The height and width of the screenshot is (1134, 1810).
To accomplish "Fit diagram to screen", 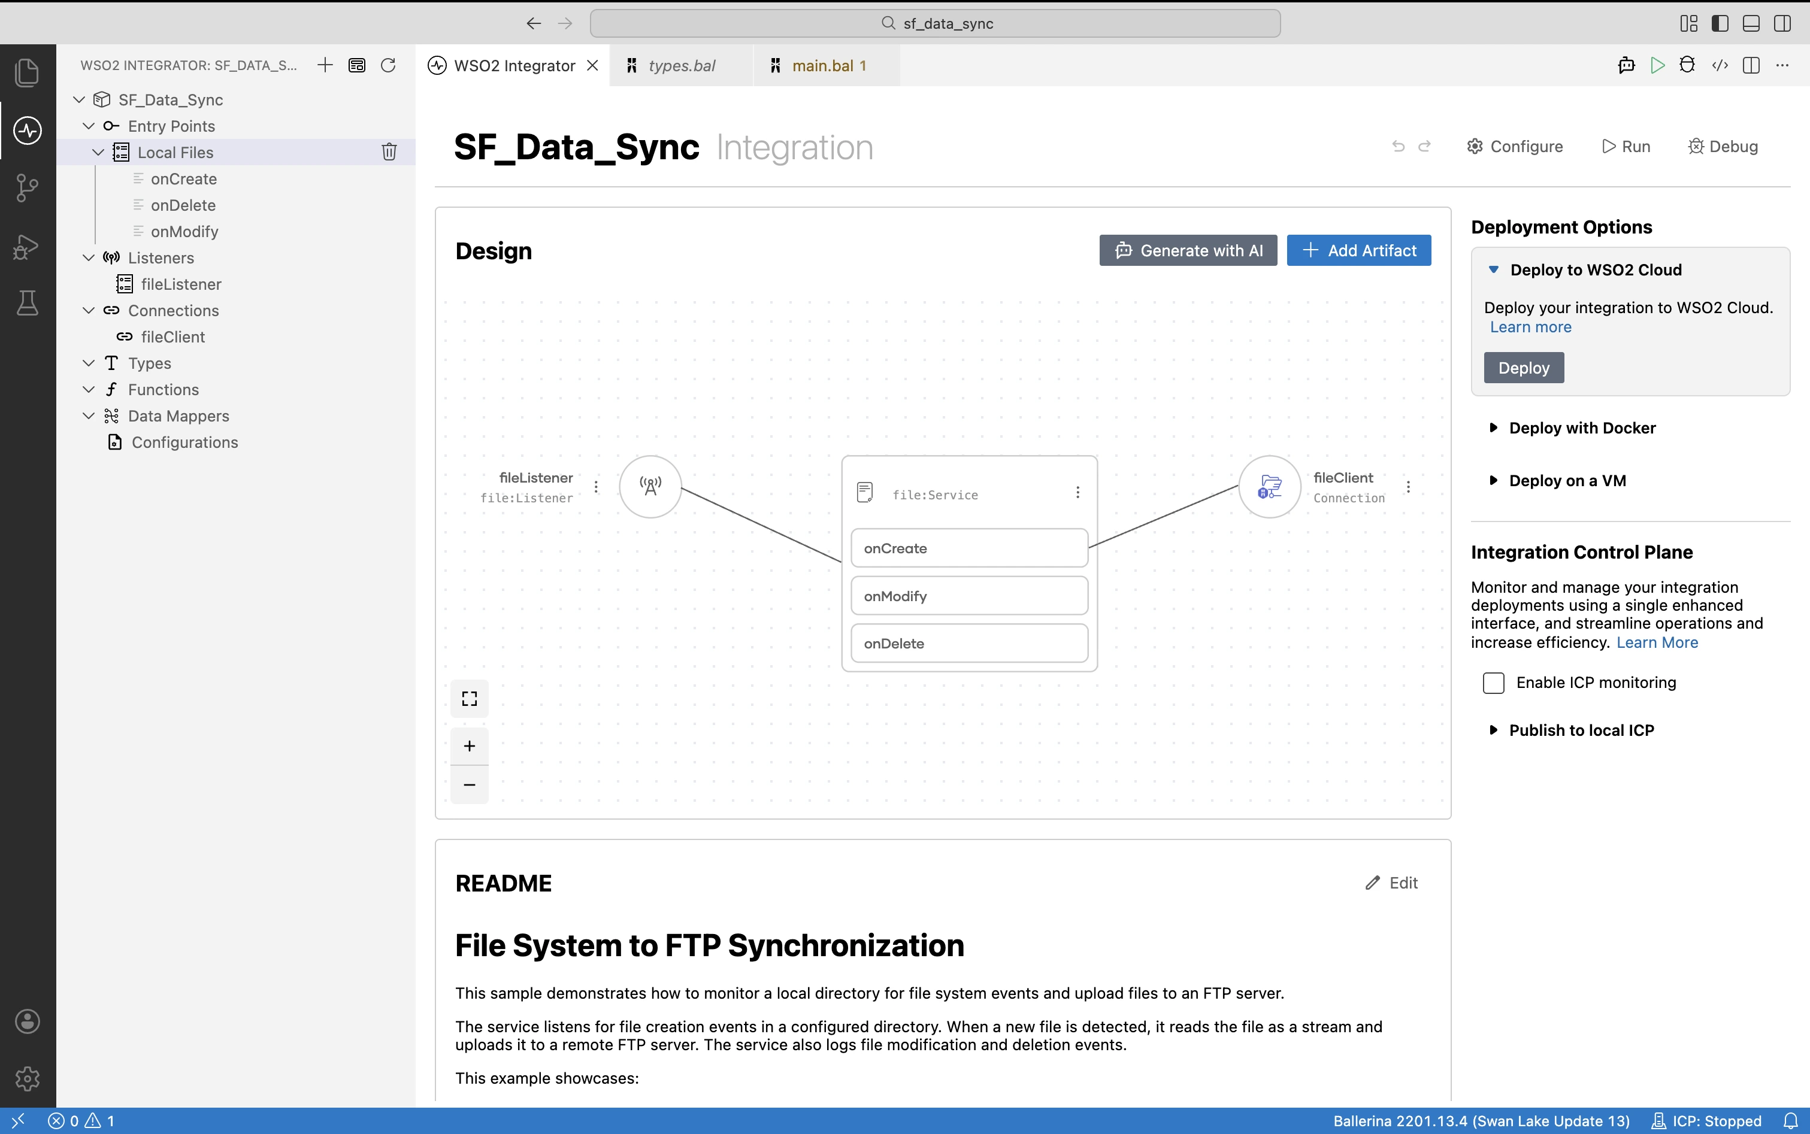I will point(470,699).
